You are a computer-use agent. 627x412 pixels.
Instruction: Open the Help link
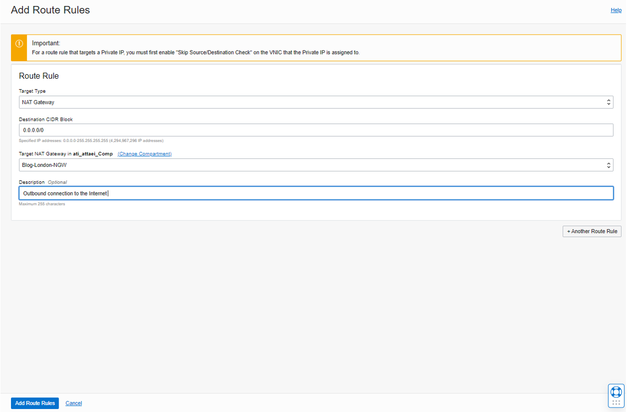point(616,10)
